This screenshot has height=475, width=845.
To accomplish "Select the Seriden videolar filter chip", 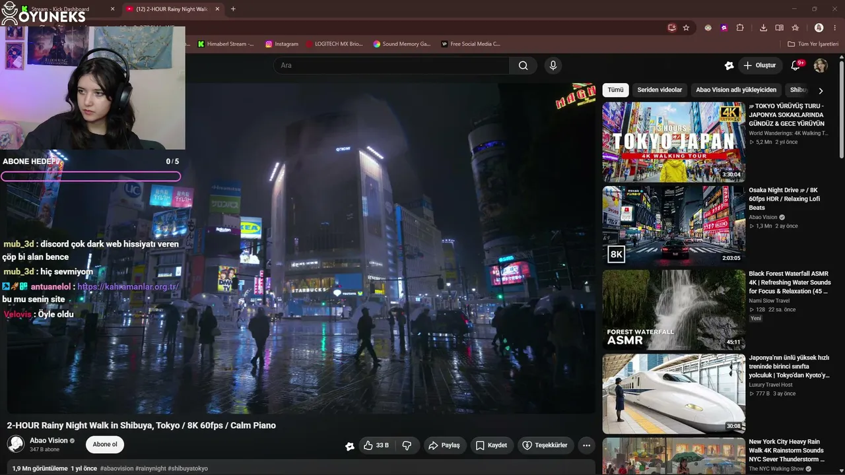I will coord(659,90).
